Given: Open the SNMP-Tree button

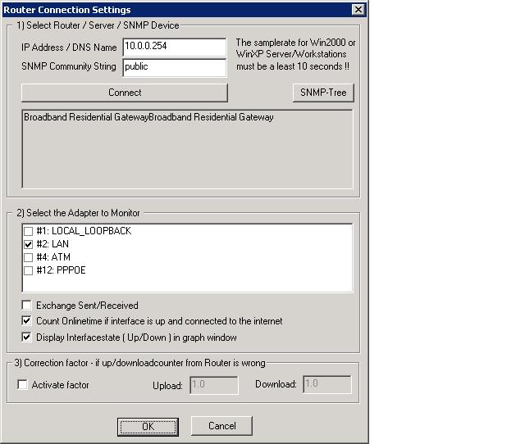Looking at the screenshot, I should [x=323, y=93].
